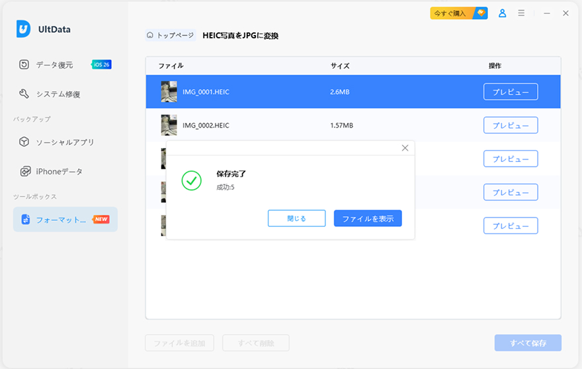Click the cube icon for social apps
The width and height of the screenshot is (582, 369).
pos(24,142)
